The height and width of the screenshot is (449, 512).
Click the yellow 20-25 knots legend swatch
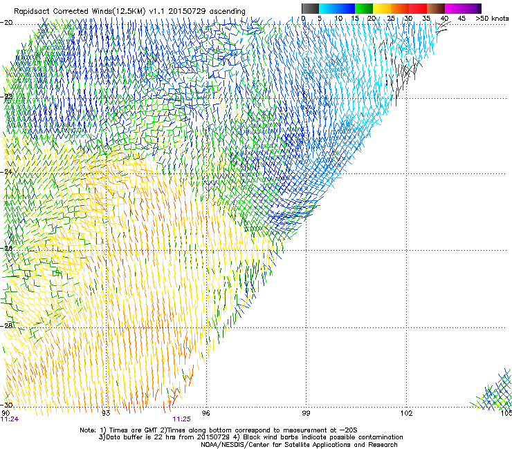382,8
